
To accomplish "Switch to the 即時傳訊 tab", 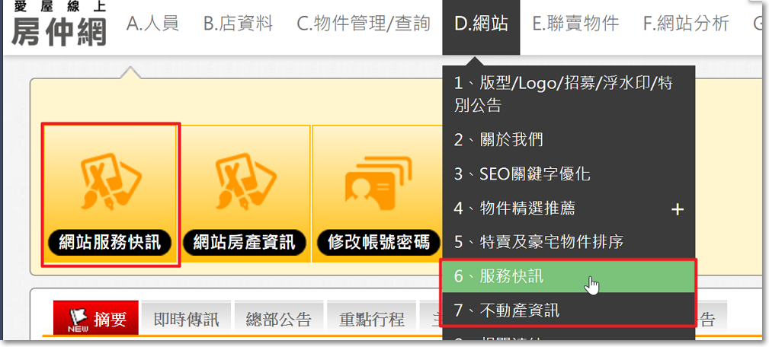I will (186, 319).
